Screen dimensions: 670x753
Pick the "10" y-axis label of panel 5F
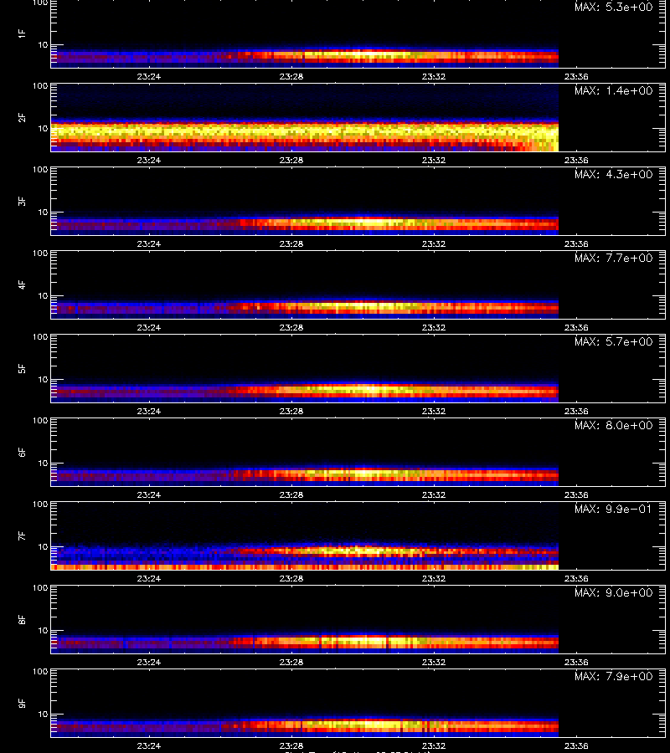click(x=43, y=379)
